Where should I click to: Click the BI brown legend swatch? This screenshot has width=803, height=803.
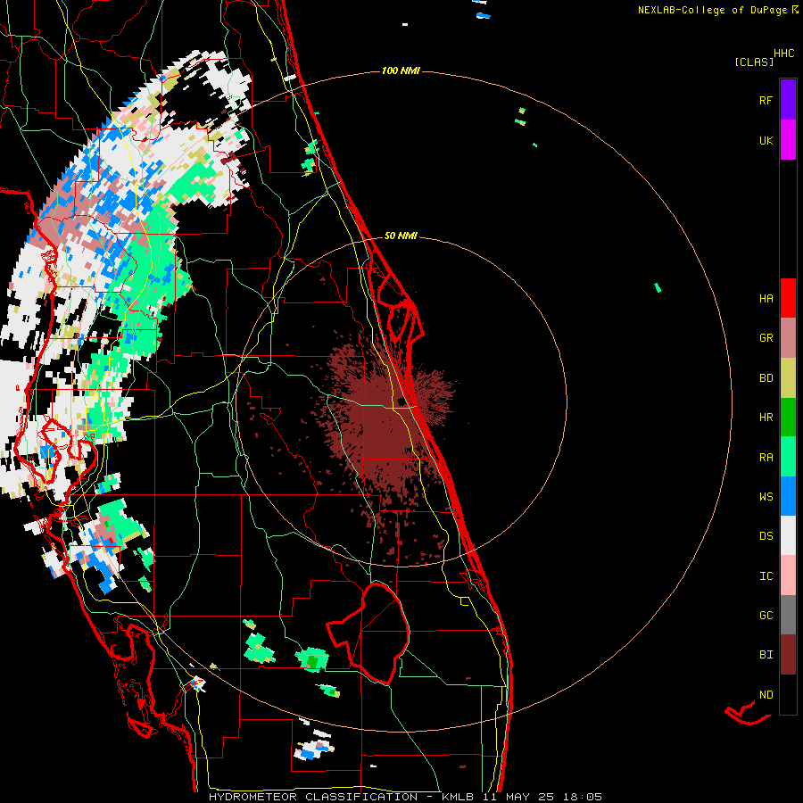click(788, 655)
